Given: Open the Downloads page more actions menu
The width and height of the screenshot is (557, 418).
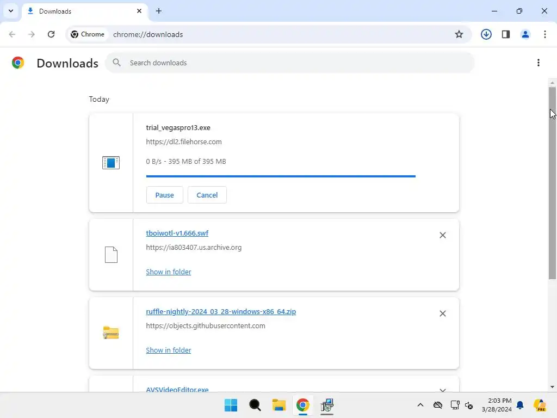Looking at the screenshot, I should (x=539, y=63).
